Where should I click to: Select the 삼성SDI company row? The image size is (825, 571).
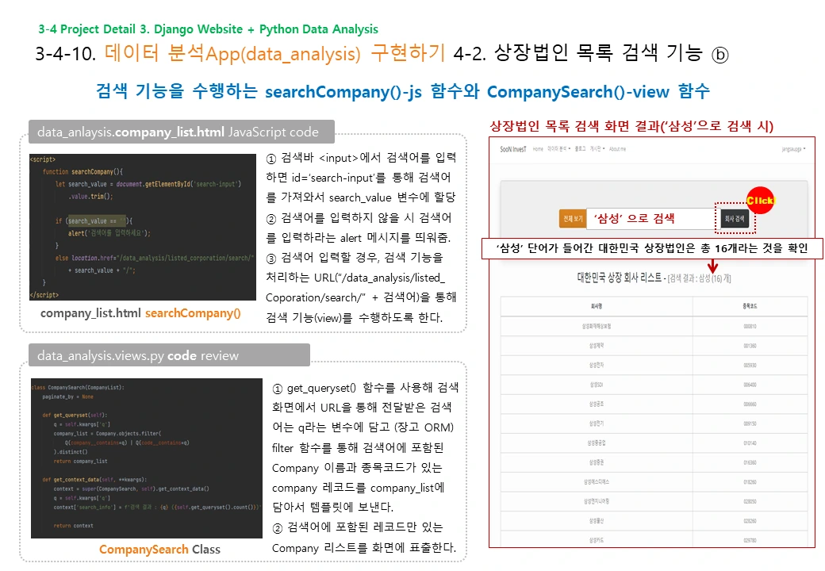[x=654, y=385]
